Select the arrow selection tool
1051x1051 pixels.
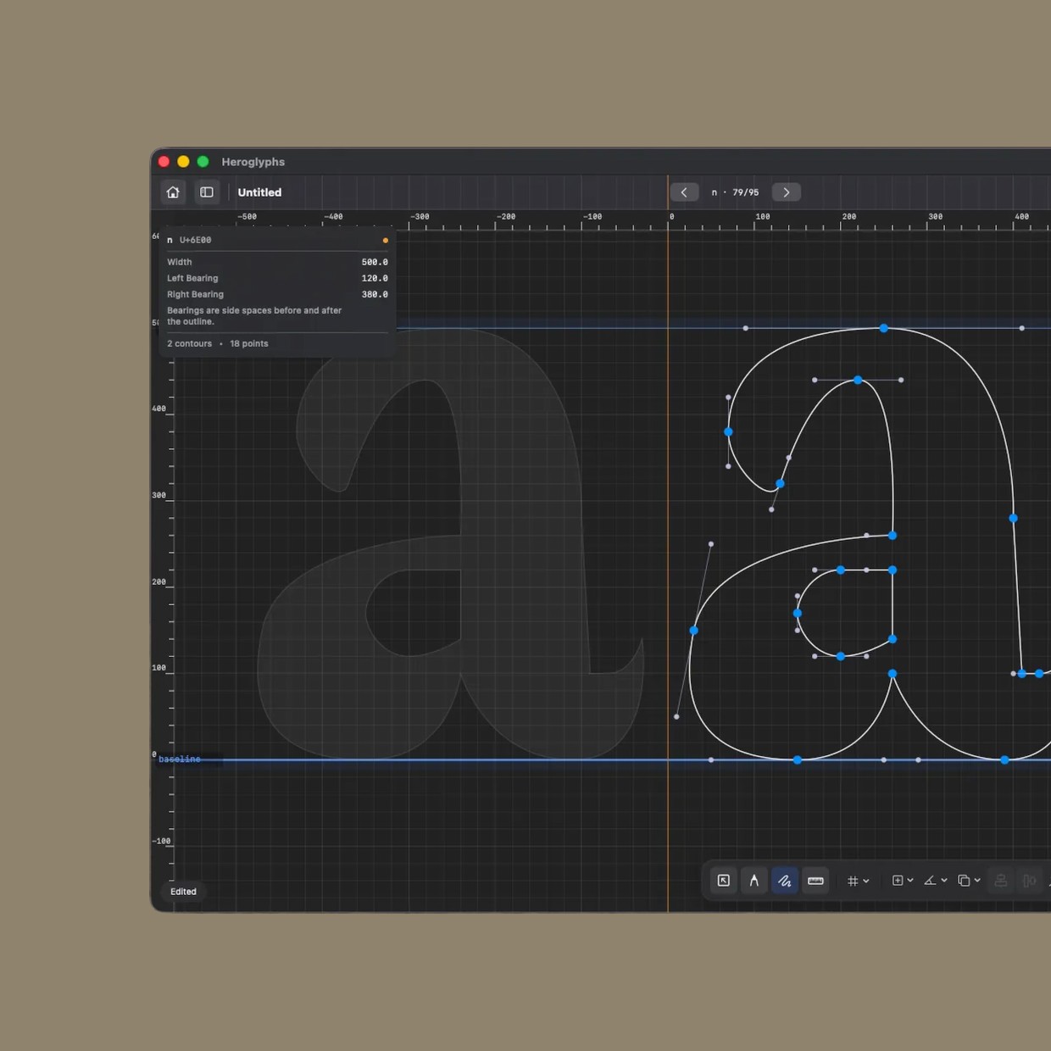click(723, 881)
